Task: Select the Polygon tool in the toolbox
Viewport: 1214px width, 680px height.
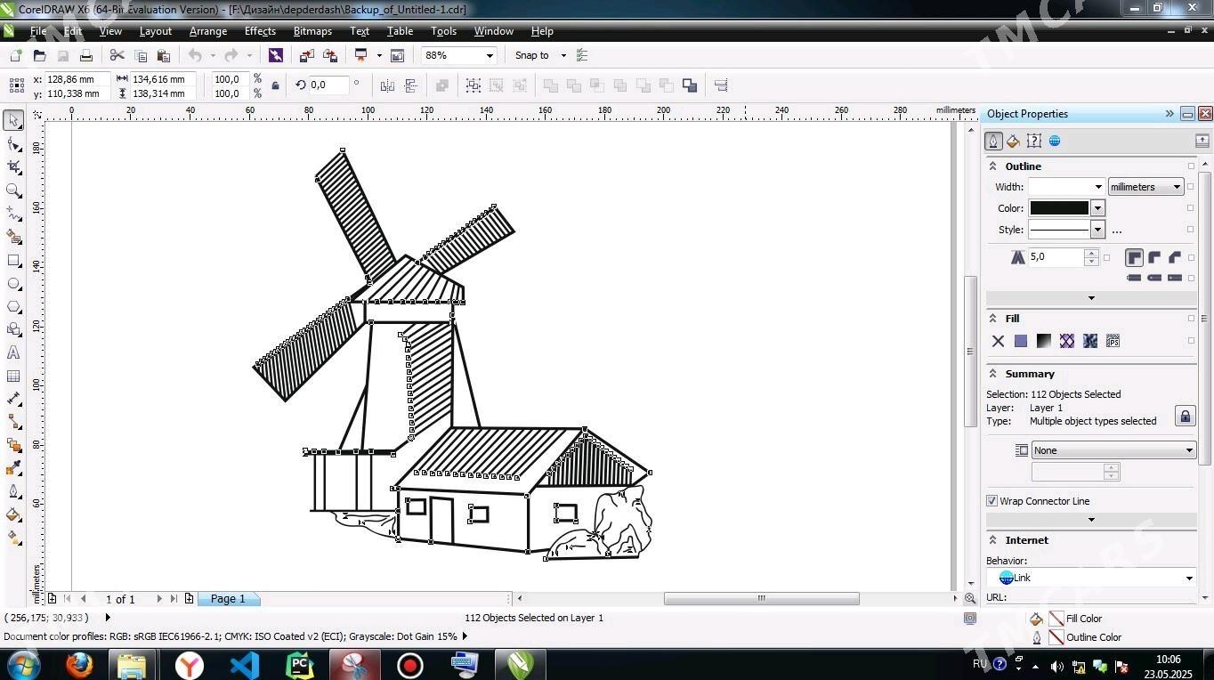Action: pos(13,307)
